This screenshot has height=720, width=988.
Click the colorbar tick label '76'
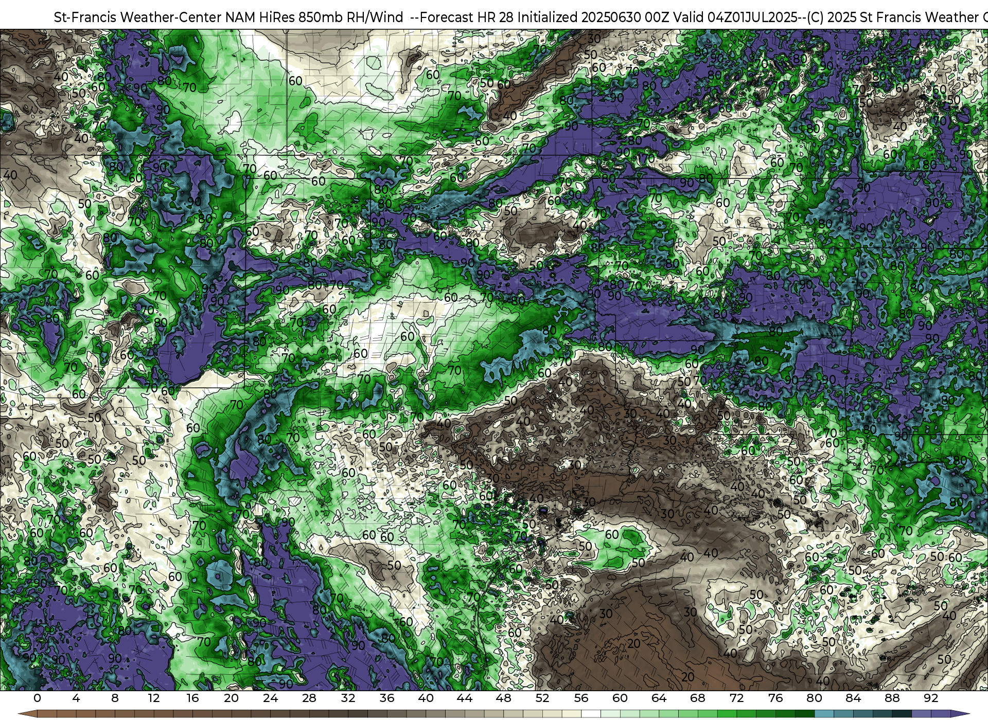pos(775,698)
